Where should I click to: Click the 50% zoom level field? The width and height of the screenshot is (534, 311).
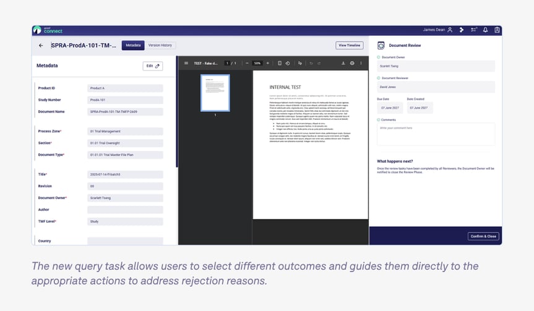(257, 63)
